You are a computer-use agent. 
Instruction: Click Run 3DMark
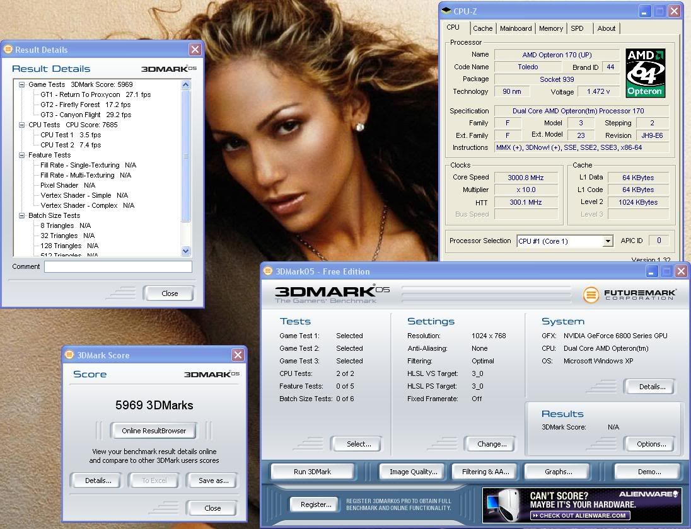(x=312, y=472)
